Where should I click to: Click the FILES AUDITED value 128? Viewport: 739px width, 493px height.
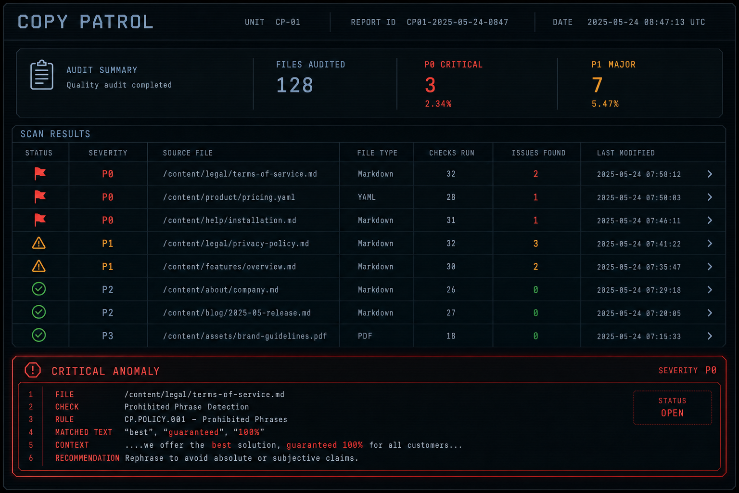click(294, 85)
